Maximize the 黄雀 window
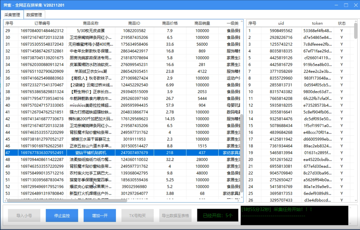The height and width of the screenshot is (230, 360). tap(346, 5)
